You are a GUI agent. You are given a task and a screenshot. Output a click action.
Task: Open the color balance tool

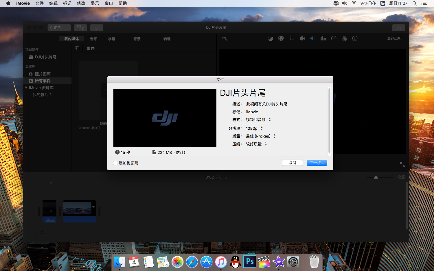(270, 38)
